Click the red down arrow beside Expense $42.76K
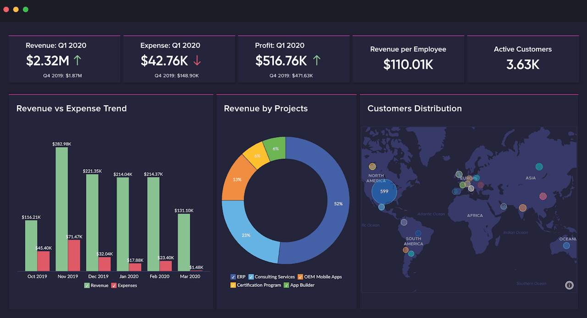The height and width of the screenshot is (318, 587). pyautogui.click(x=197, y=60)
